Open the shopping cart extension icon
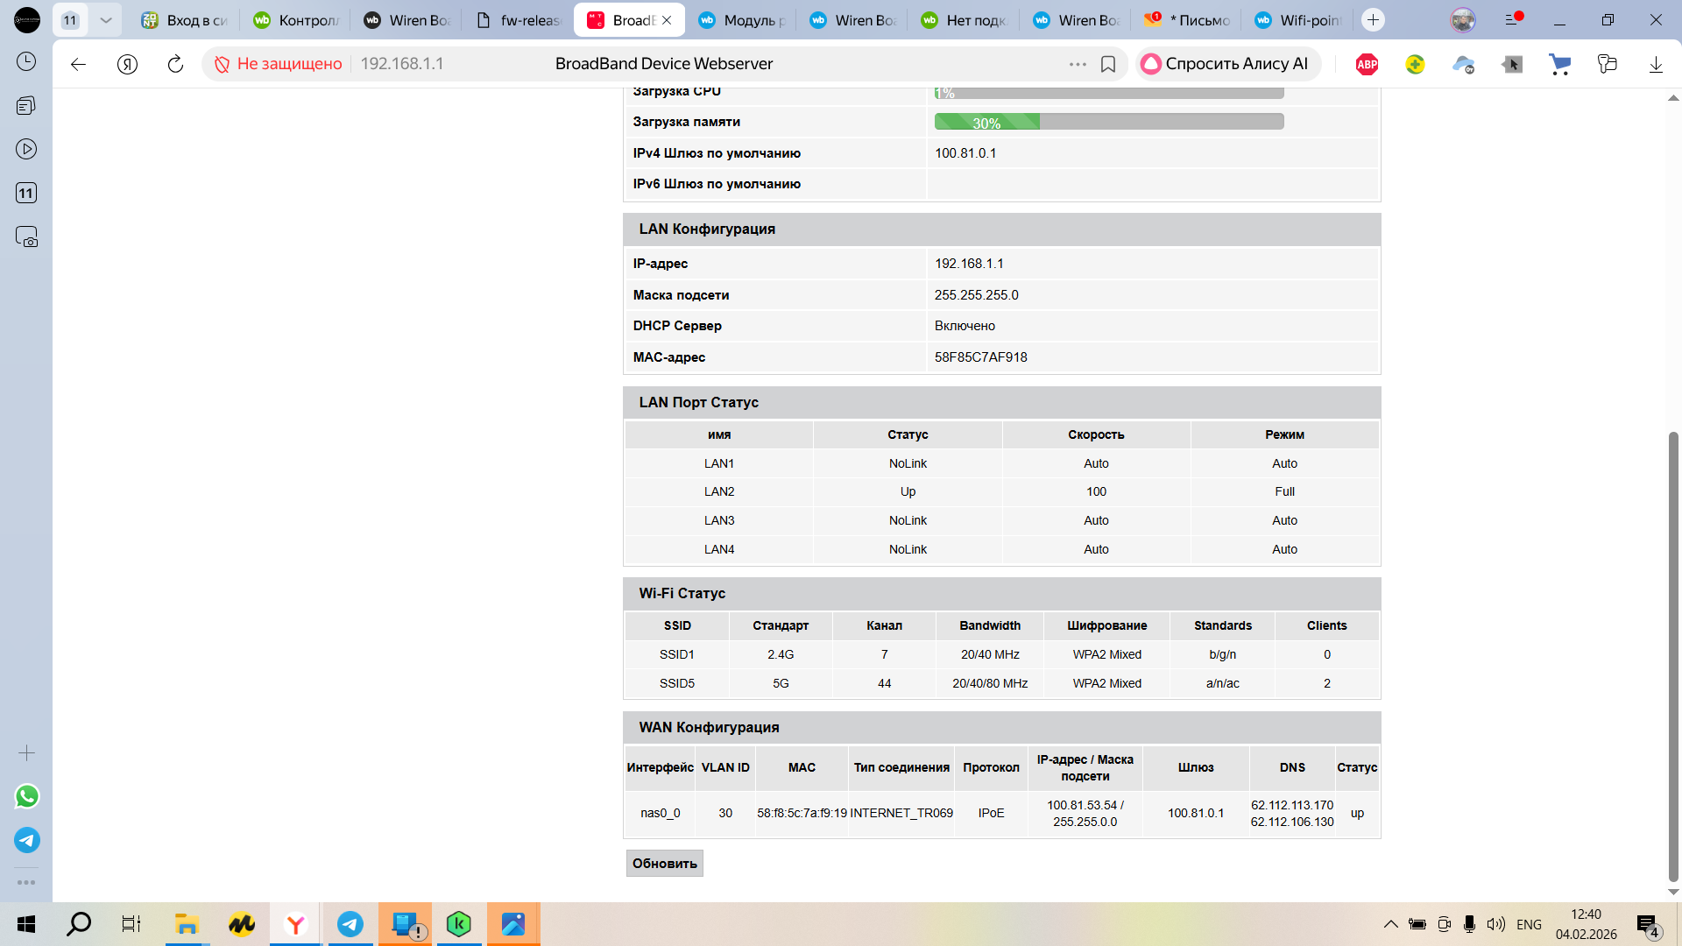 (1559, 64)
